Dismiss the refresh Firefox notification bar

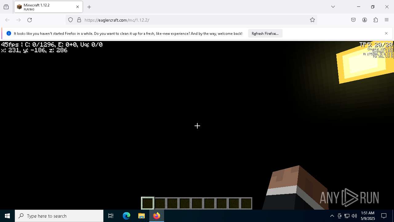386,33
